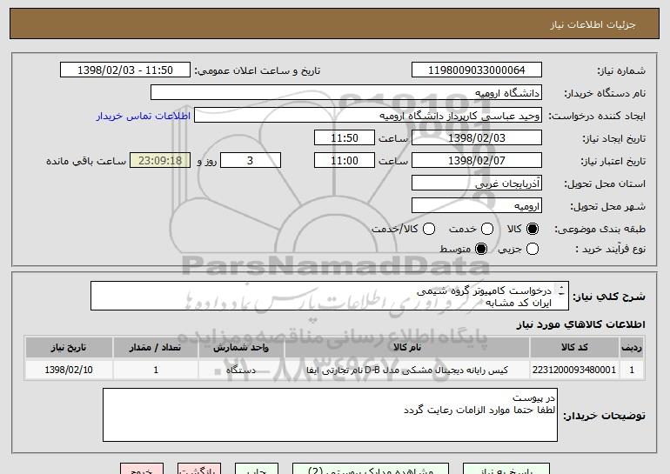Choose the متوسط purchase type radio
Image resolution: width=670 pixels, height=474 pixels.
[x=481, y=249]
